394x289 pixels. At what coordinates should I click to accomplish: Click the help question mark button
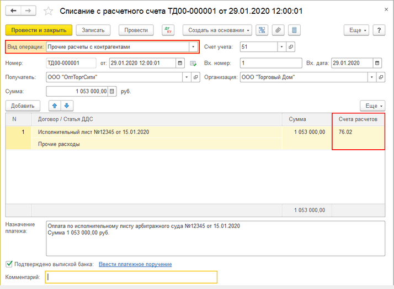pos(379,30)
